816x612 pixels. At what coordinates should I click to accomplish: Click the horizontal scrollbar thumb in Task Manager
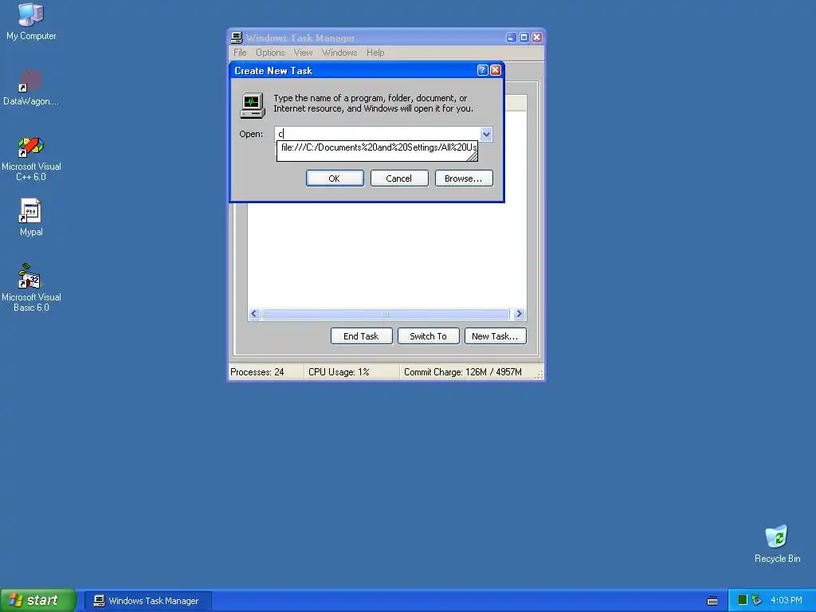[385, 314]
